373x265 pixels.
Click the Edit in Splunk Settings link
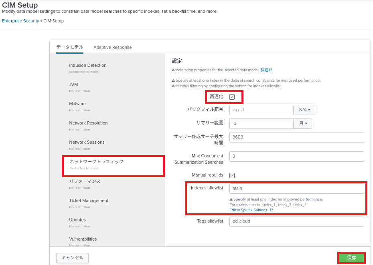248,210
